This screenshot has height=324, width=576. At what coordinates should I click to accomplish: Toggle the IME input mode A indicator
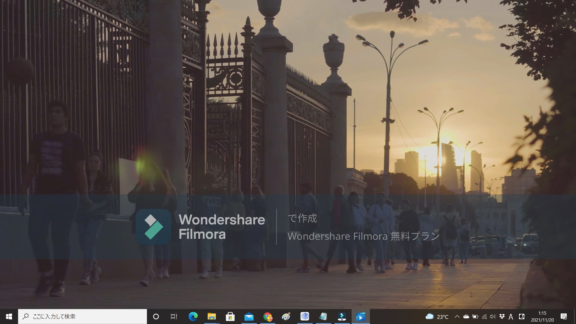(x=511, y=316)
